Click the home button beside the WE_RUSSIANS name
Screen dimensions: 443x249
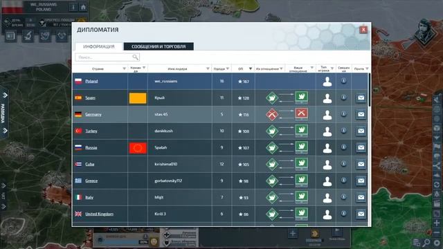[x=83, y=7]
